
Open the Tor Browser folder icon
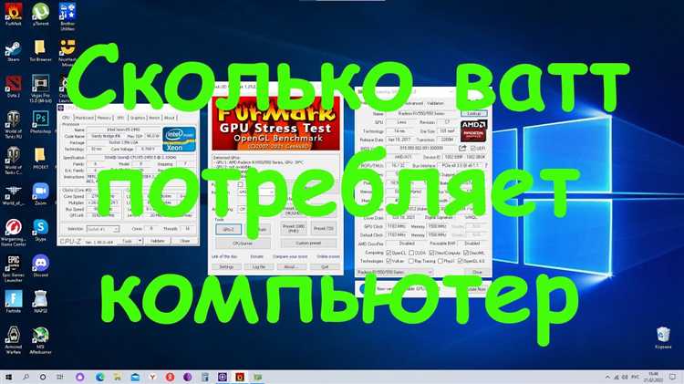click(40, 50)
